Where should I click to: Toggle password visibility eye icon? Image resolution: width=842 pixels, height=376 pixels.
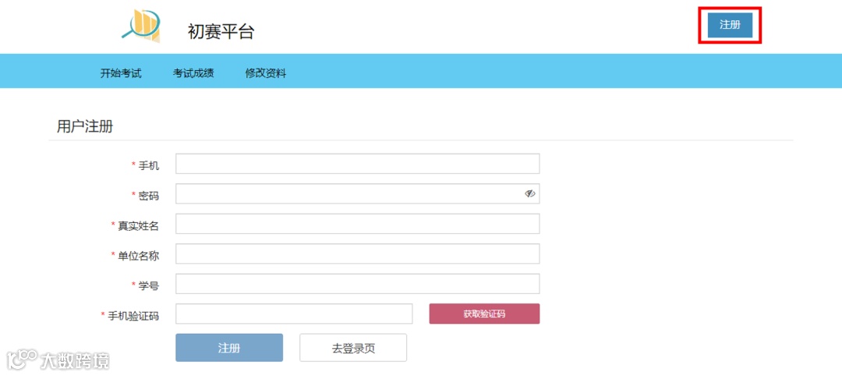click(x=530, y=193)
